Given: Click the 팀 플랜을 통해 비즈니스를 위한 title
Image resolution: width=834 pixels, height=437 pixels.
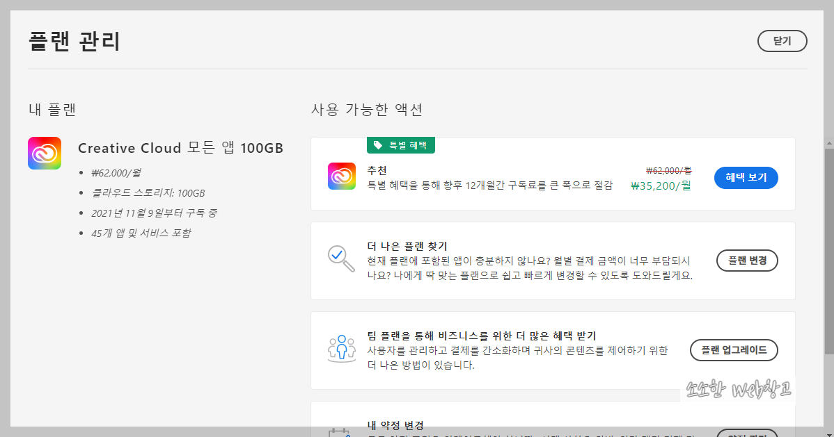Looking at the screenshot, I should [x=481, y=336].
